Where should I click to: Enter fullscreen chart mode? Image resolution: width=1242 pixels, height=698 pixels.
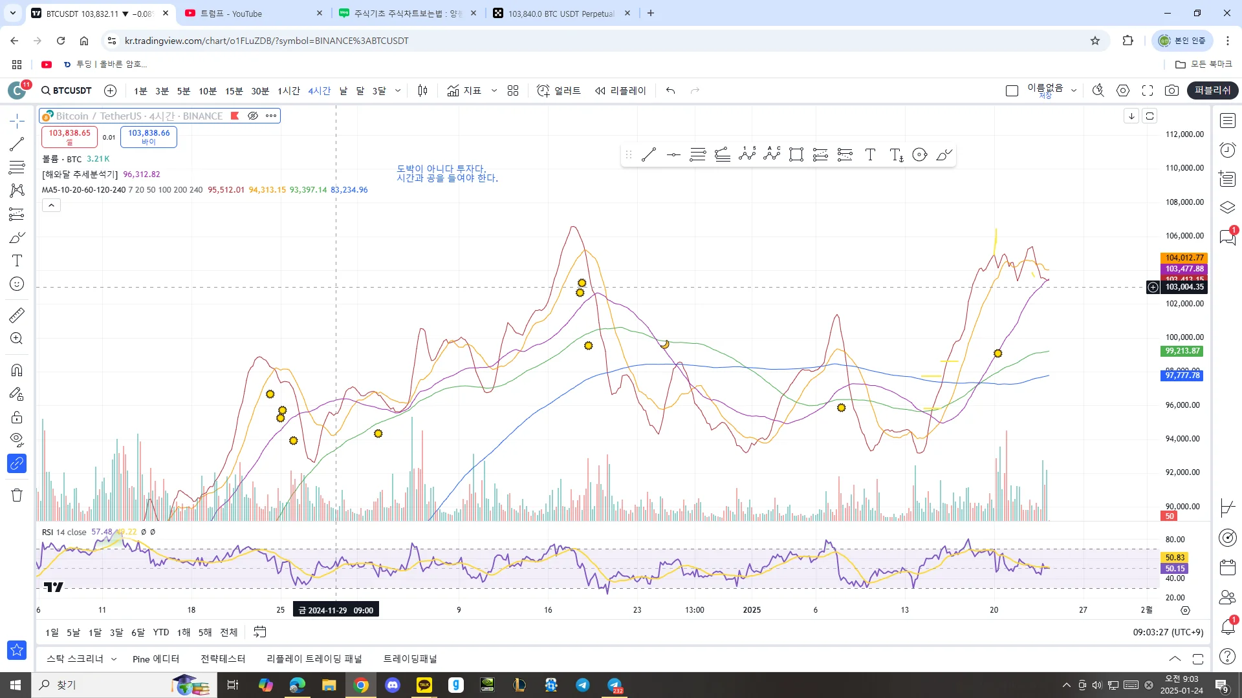point(1148,90)
